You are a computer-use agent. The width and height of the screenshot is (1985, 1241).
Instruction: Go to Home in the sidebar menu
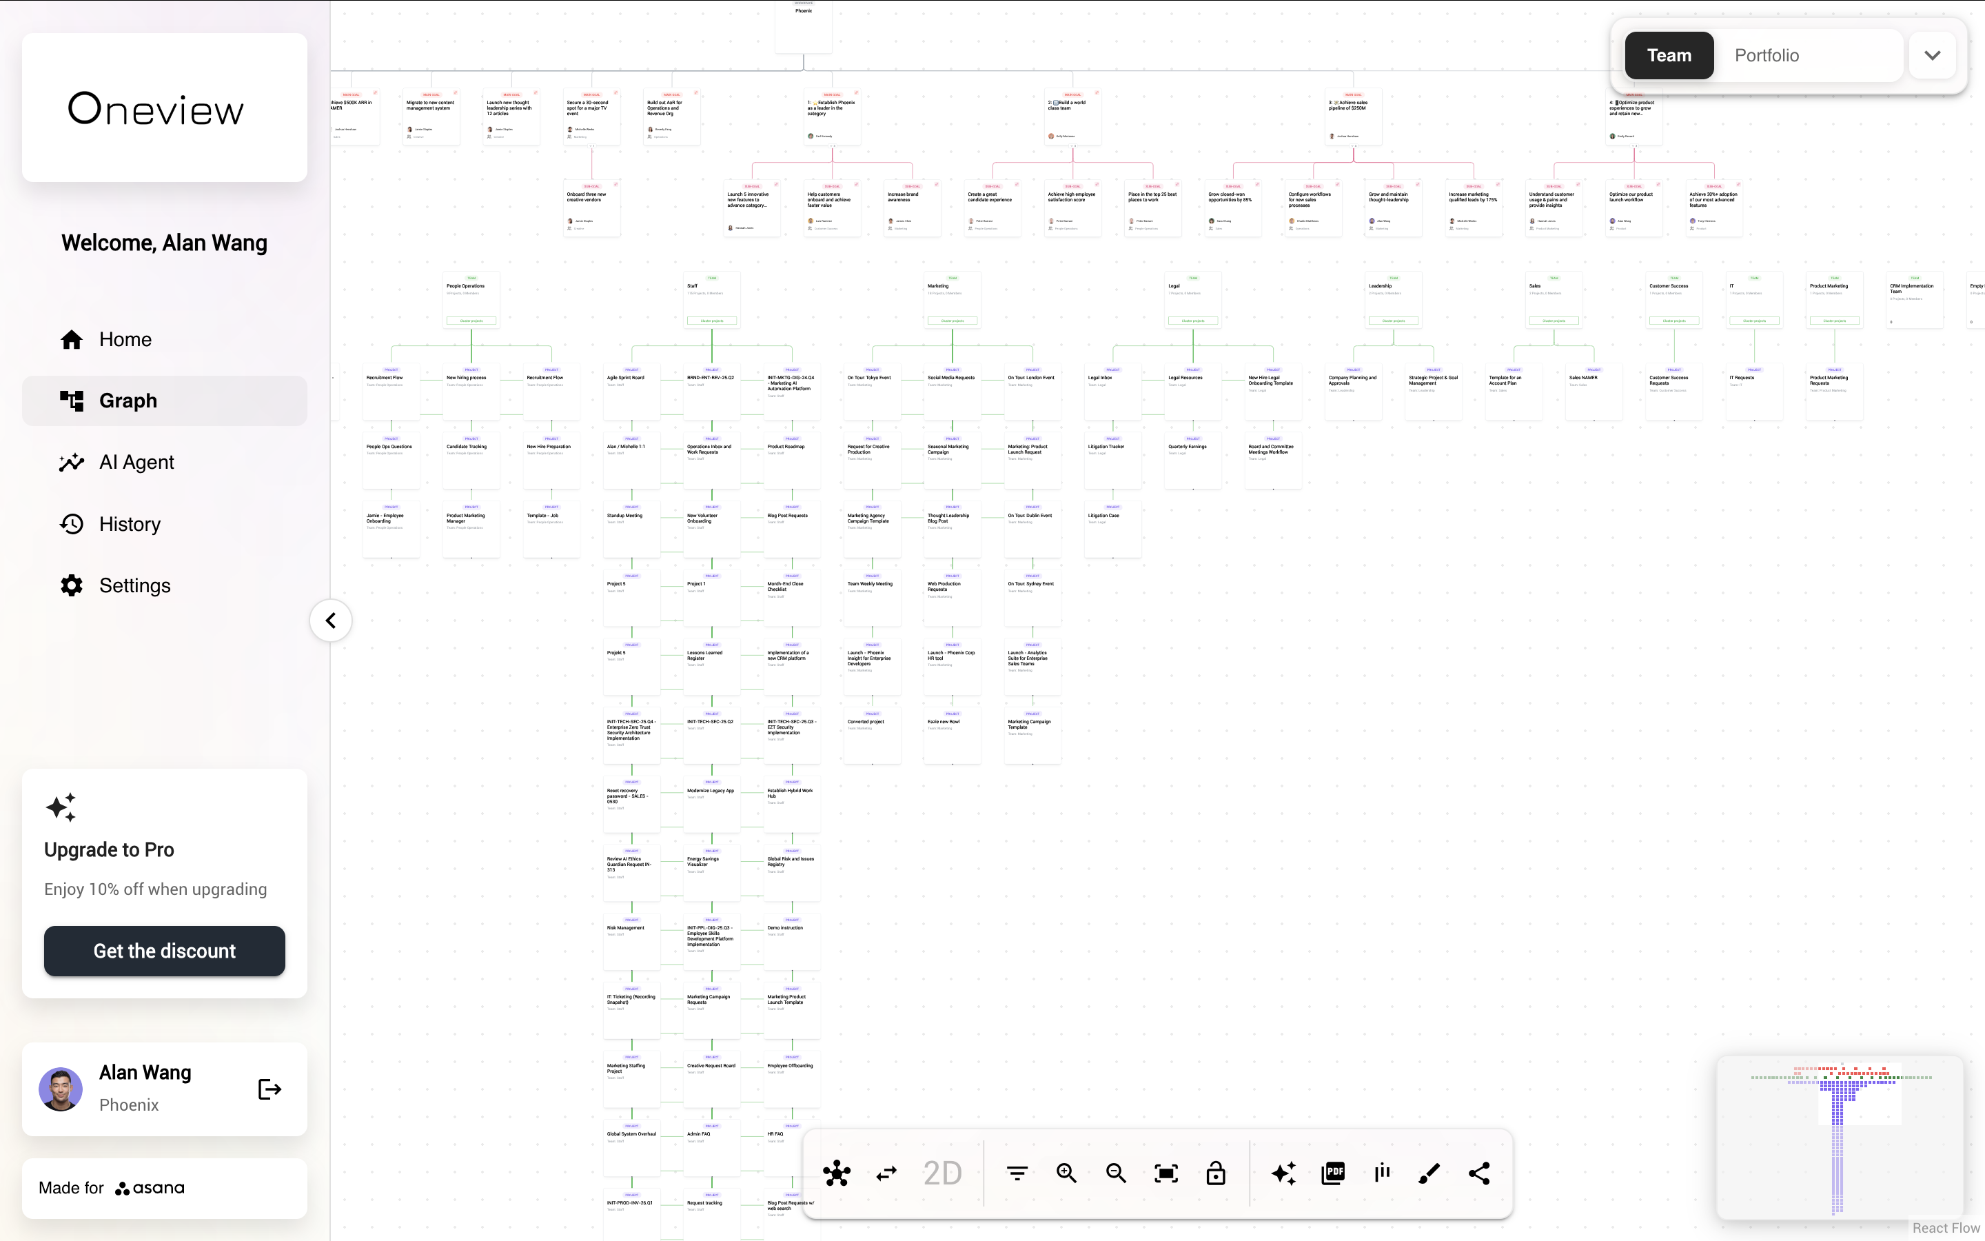point(125,338)
